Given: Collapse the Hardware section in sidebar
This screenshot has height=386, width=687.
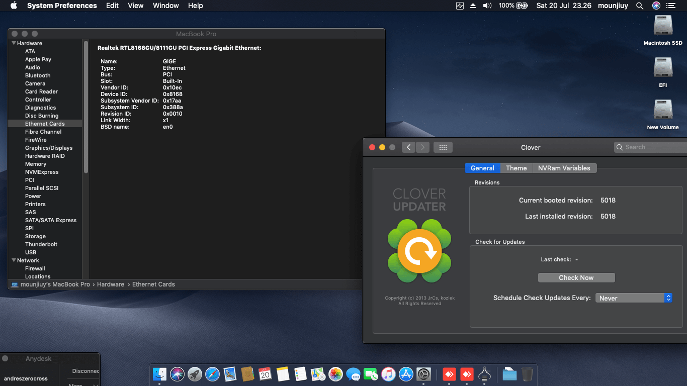Looking at the screenshot, I should [14, 43].
